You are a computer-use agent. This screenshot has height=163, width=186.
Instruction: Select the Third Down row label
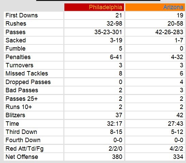pyautogui.click(x=21, y=132)
